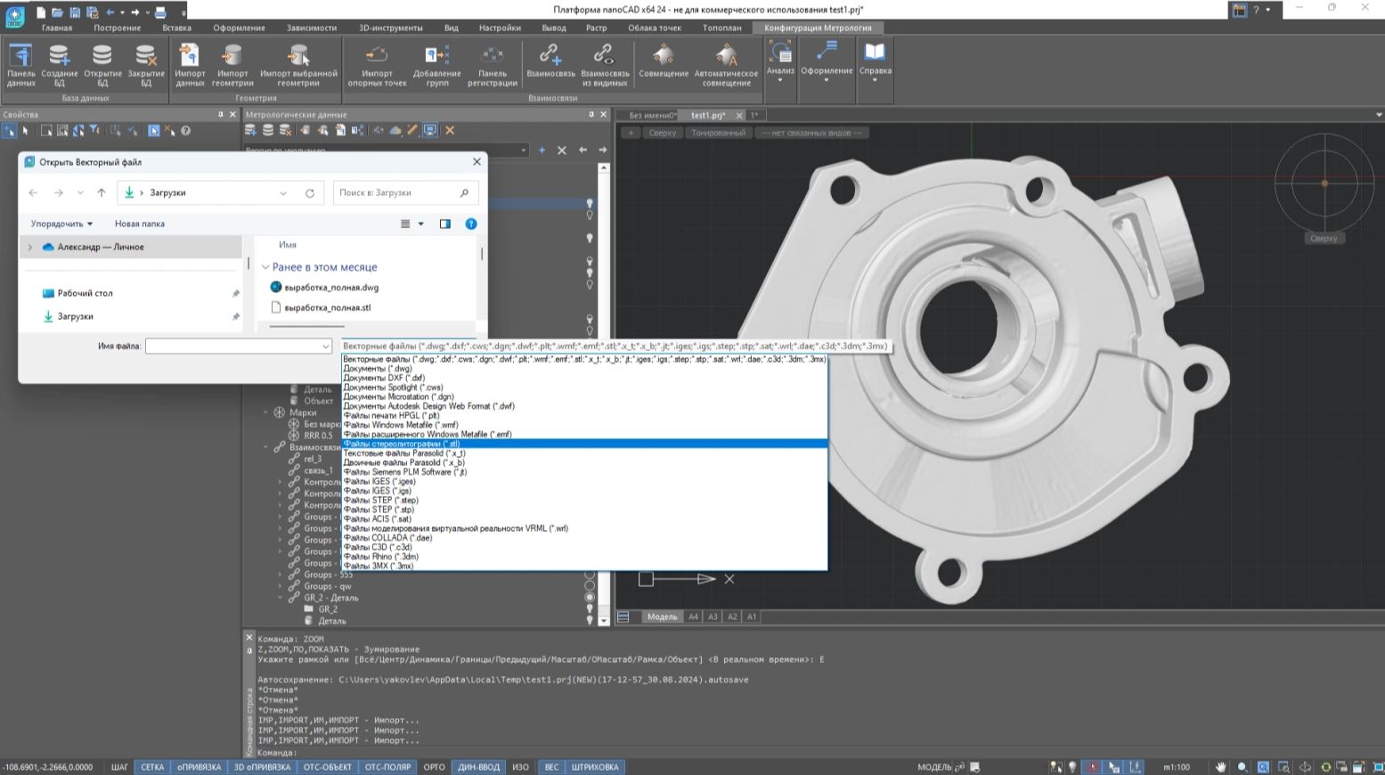Viewport: 1385px width, 775px height.
Task: Open the Облака точек ribbon tab
Action: [654, 28]
